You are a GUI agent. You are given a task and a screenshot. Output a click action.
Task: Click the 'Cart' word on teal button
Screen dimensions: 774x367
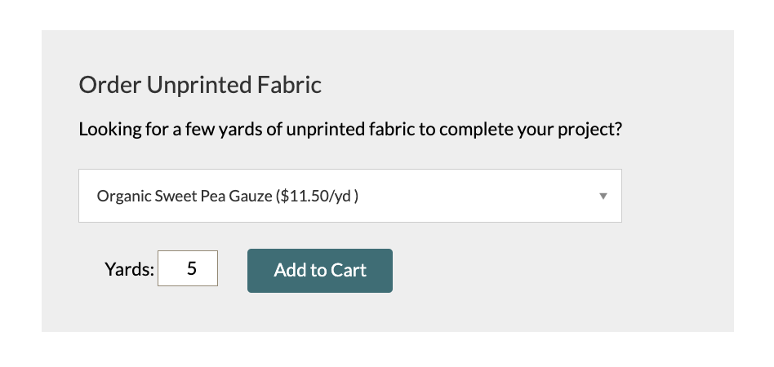349,270
